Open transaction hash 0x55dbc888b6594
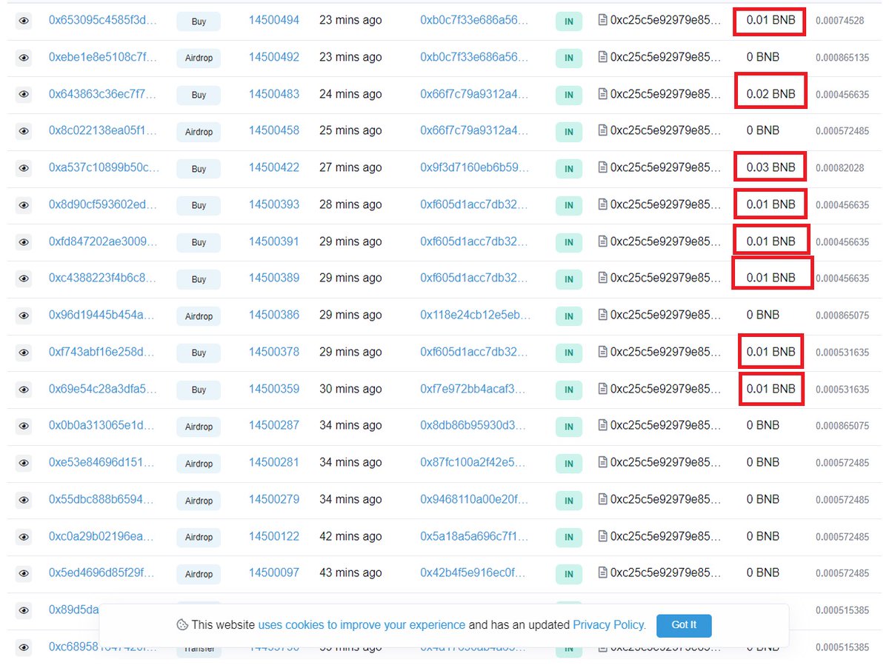The width and height of the screenshot is (889, 671). 103,499
